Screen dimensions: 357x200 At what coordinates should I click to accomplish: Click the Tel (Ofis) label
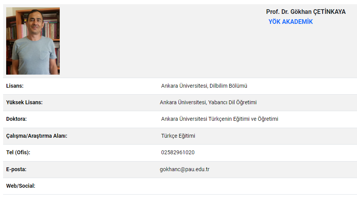(x=18, y=152)
